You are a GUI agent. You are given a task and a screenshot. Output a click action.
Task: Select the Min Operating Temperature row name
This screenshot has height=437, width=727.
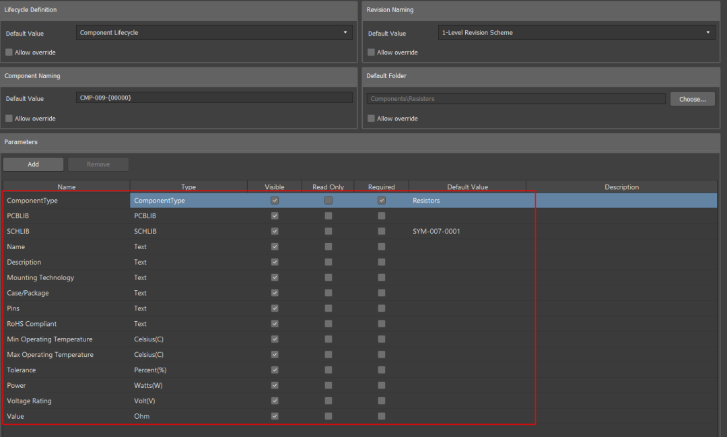click(x=50, y=339)
